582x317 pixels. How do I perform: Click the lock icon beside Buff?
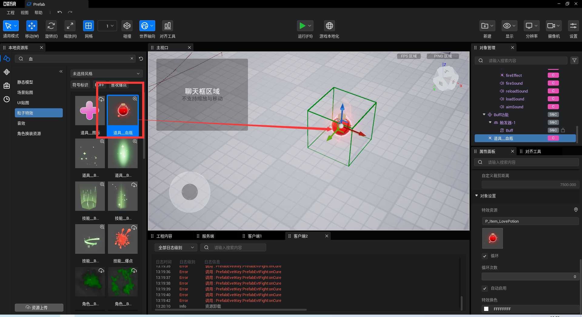pyautogui.click(x=563, y=130)
